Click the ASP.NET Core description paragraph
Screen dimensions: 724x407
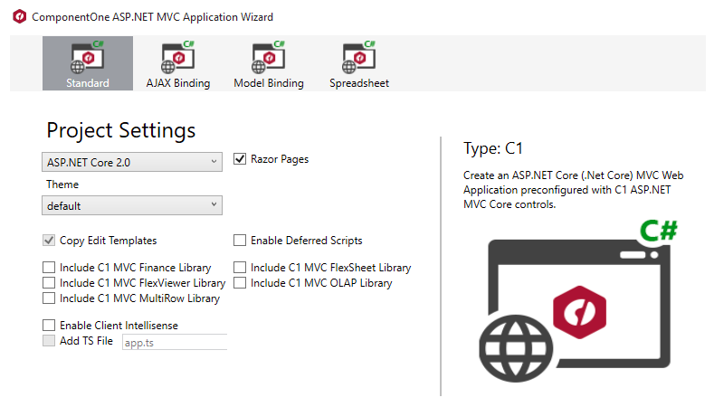[573, 190]
